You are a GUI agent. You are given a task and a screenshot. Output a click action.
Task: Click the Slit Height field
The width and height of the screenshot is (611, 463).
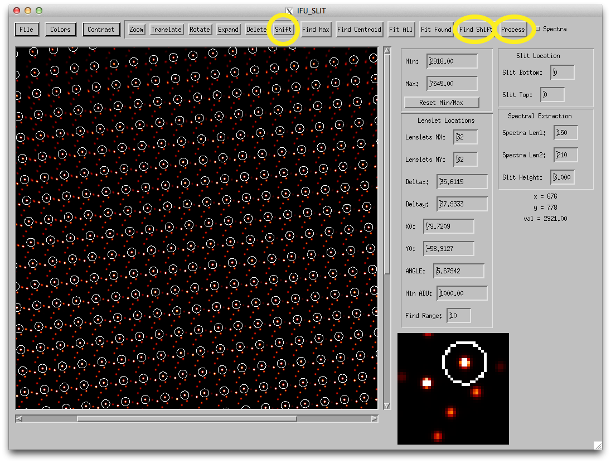564,177
